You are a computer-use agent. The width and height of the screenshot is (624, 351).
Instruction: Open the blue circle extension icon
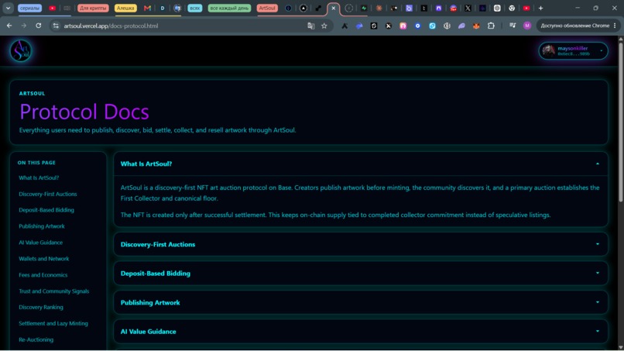(417, 26)
